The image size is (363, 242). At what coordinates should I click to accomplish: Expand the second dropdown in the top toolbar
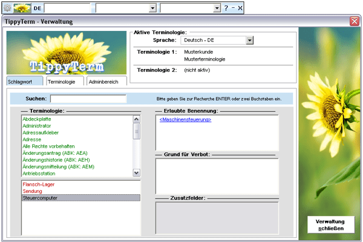[217, 8]
